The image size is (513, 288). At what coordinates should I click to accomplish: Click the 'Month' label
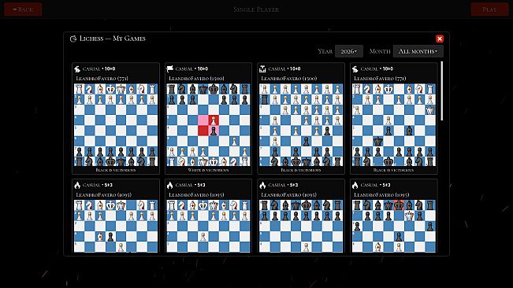point(380,51)
